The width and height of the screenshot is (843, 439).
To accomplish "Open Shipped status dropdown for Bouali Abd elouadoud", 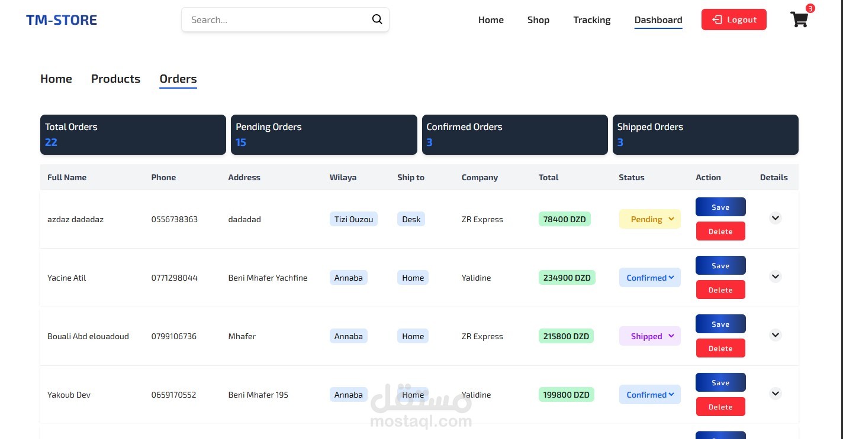I will (x=650, y=336).
